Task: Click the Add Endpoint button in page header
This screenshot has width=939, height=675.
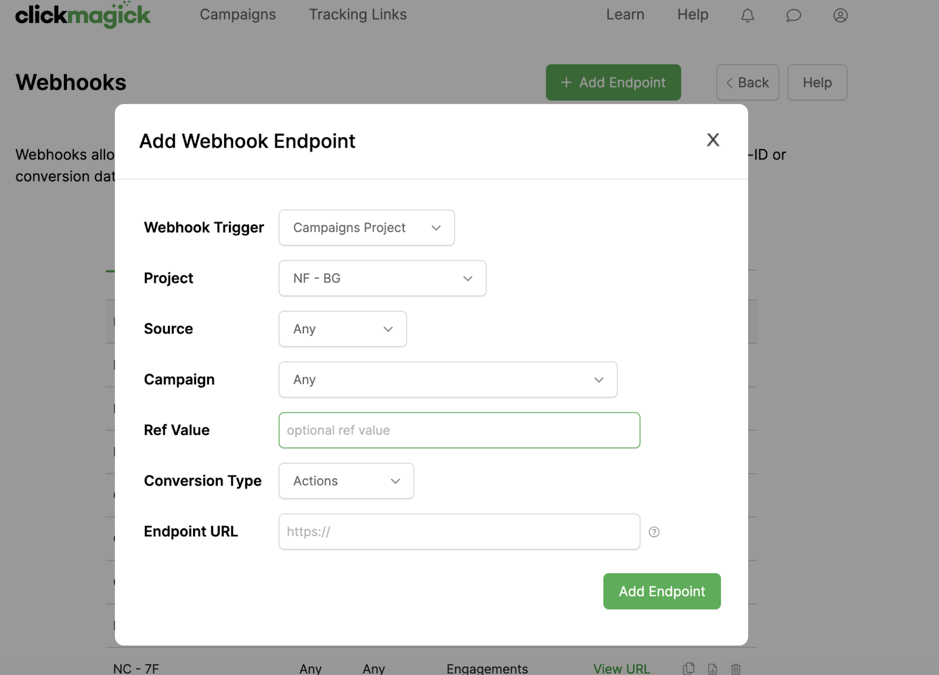Action: [613, 83]
